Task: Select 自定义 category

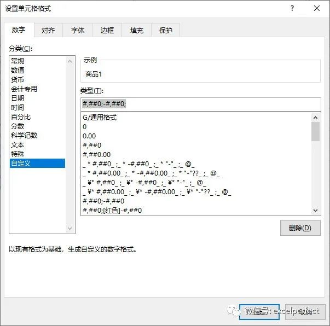Action: click(37, 164)
